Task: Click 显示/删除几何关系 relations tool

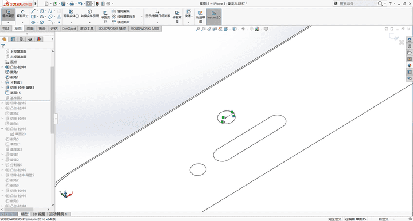Action: 158,14
